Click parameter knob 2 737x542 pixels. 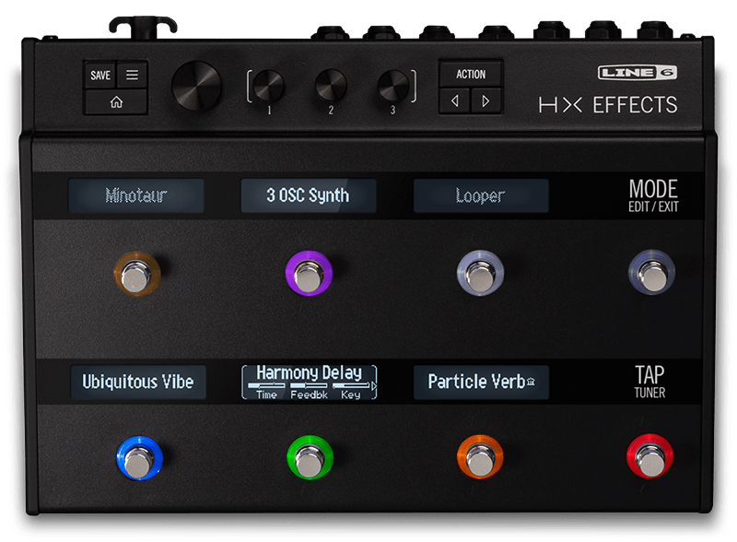331,85
